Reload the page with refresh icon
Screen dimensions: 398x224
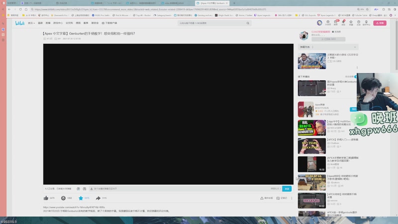[20, 9]
